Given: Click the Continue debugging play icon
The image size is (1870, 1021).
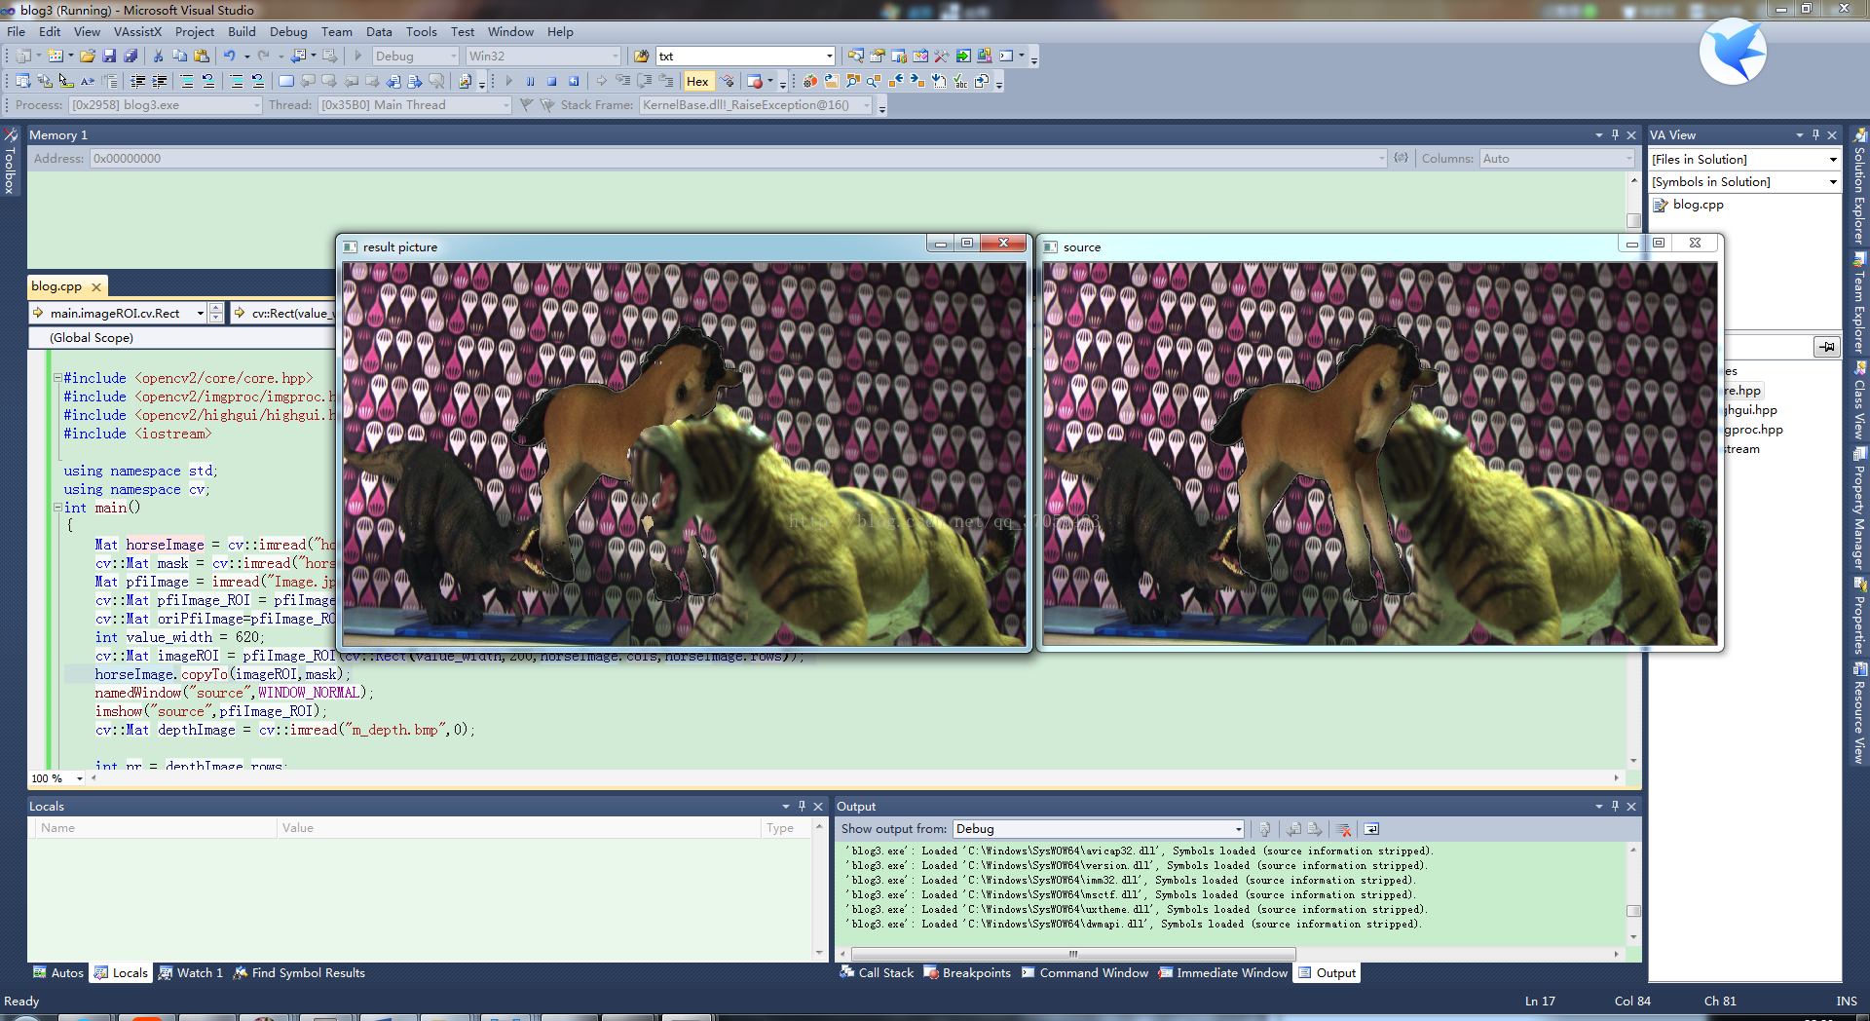Looking at the screenshot, I should pos(508,82).
